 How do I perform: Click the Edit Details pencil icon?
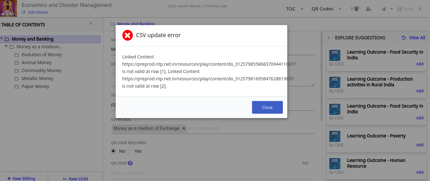click(24, 12)
